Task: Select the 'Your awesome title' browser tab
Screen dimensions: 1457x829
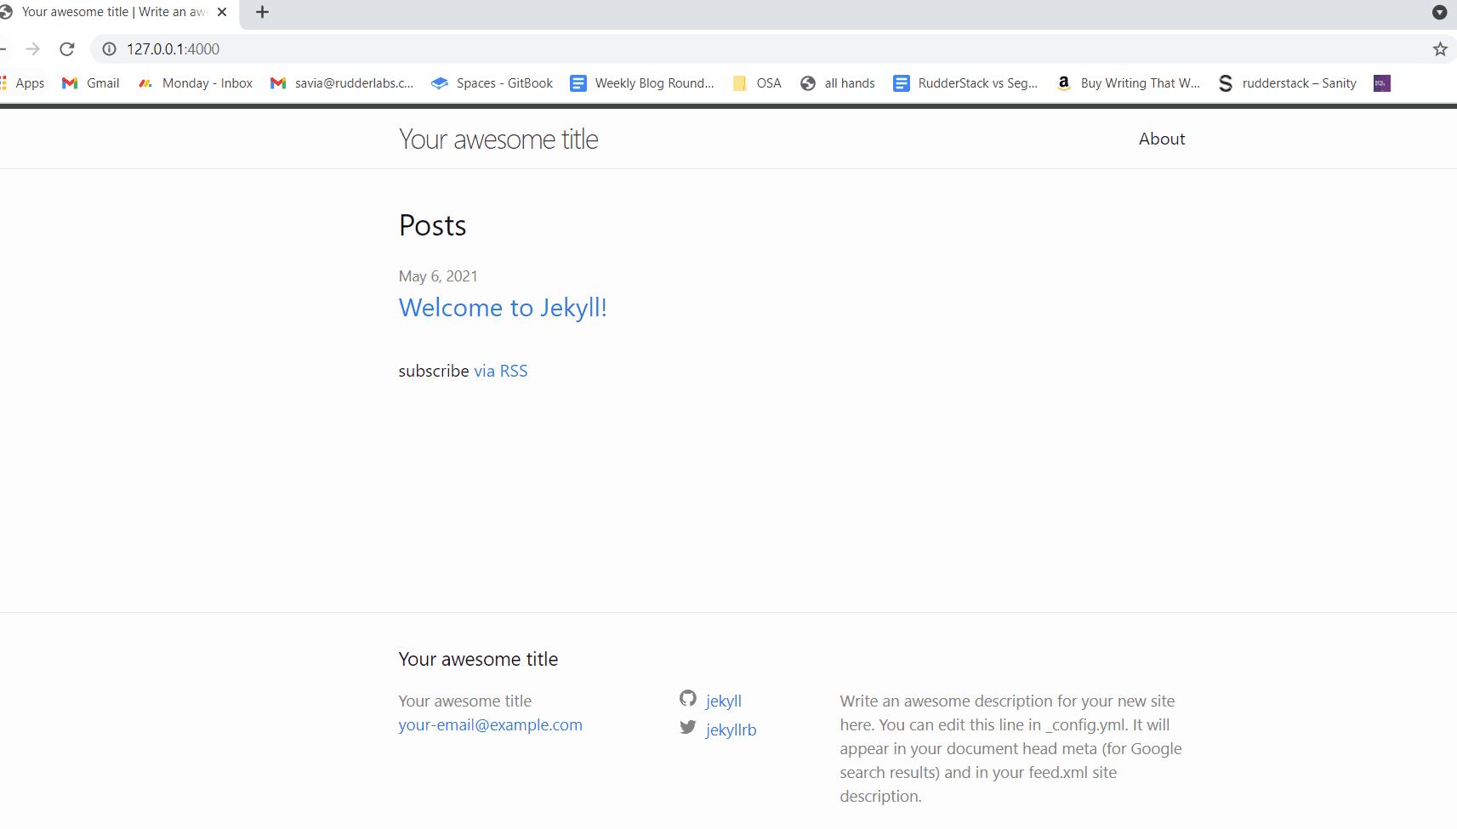Action: (x=112, y=12)
